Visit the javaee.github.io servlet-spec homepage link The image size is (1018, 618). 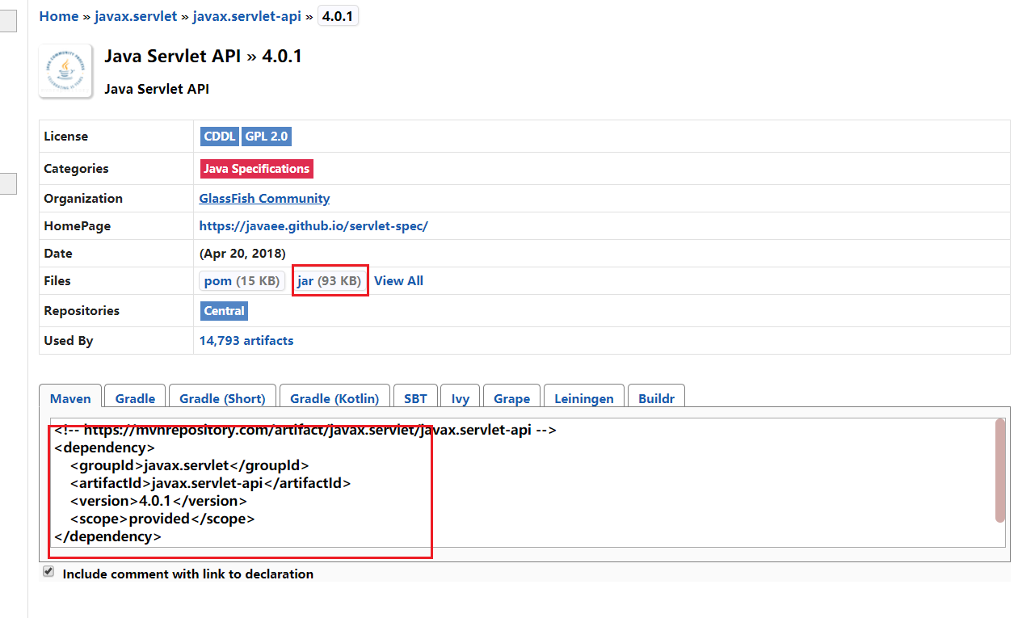[313, 226]
